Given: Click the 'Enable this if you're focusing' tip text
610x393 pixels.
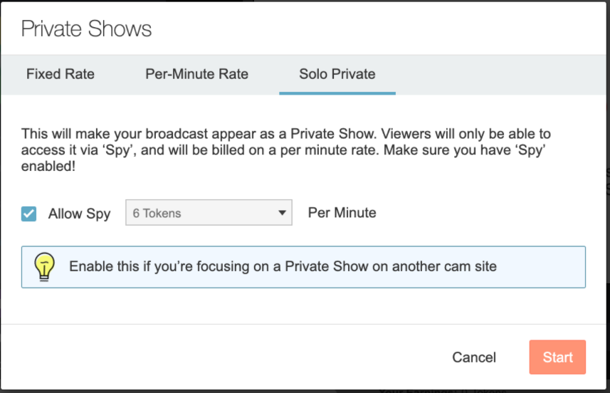Looking at the screenshot, I should pyautogui.click(x=283, y=267).
